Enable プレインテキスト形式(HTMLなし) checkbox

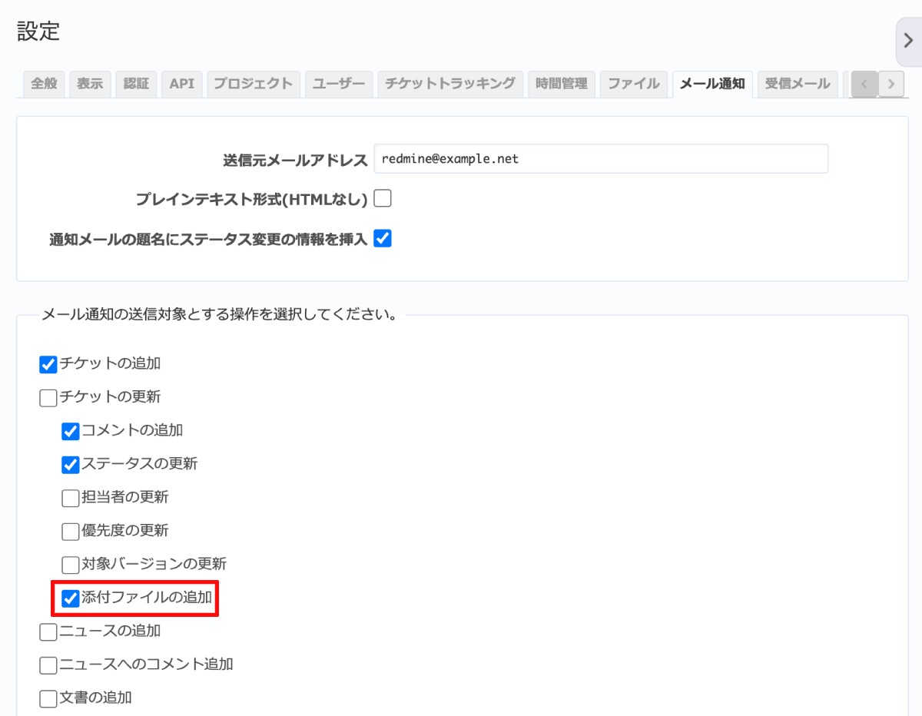tap(383, 199)
